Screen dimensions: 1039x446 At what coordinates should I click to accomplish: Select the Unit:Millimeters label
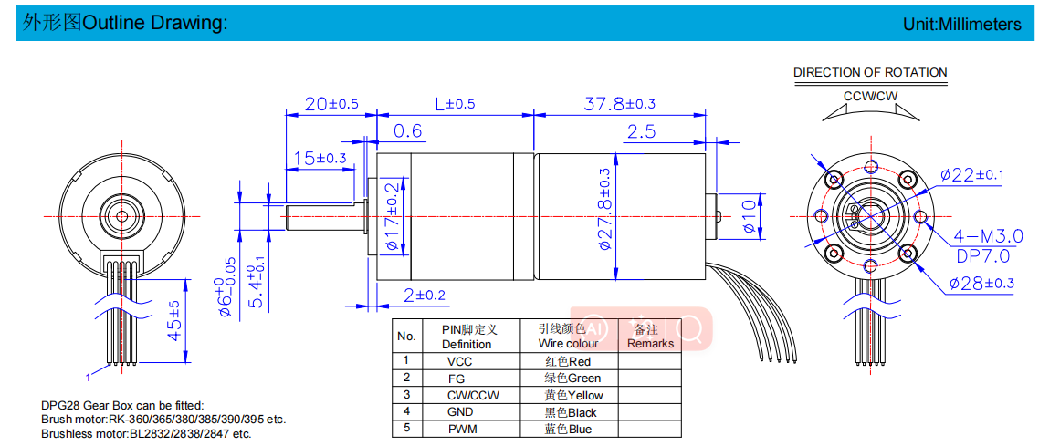pos(961,25)
